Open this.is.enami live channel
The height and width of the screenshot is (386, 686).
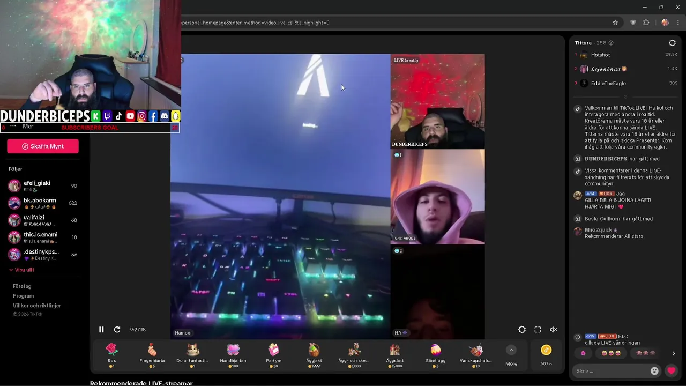(x=43, y=237)
